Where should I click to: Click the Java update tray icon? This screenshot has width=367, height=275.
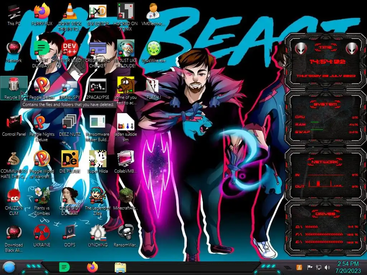299,267
